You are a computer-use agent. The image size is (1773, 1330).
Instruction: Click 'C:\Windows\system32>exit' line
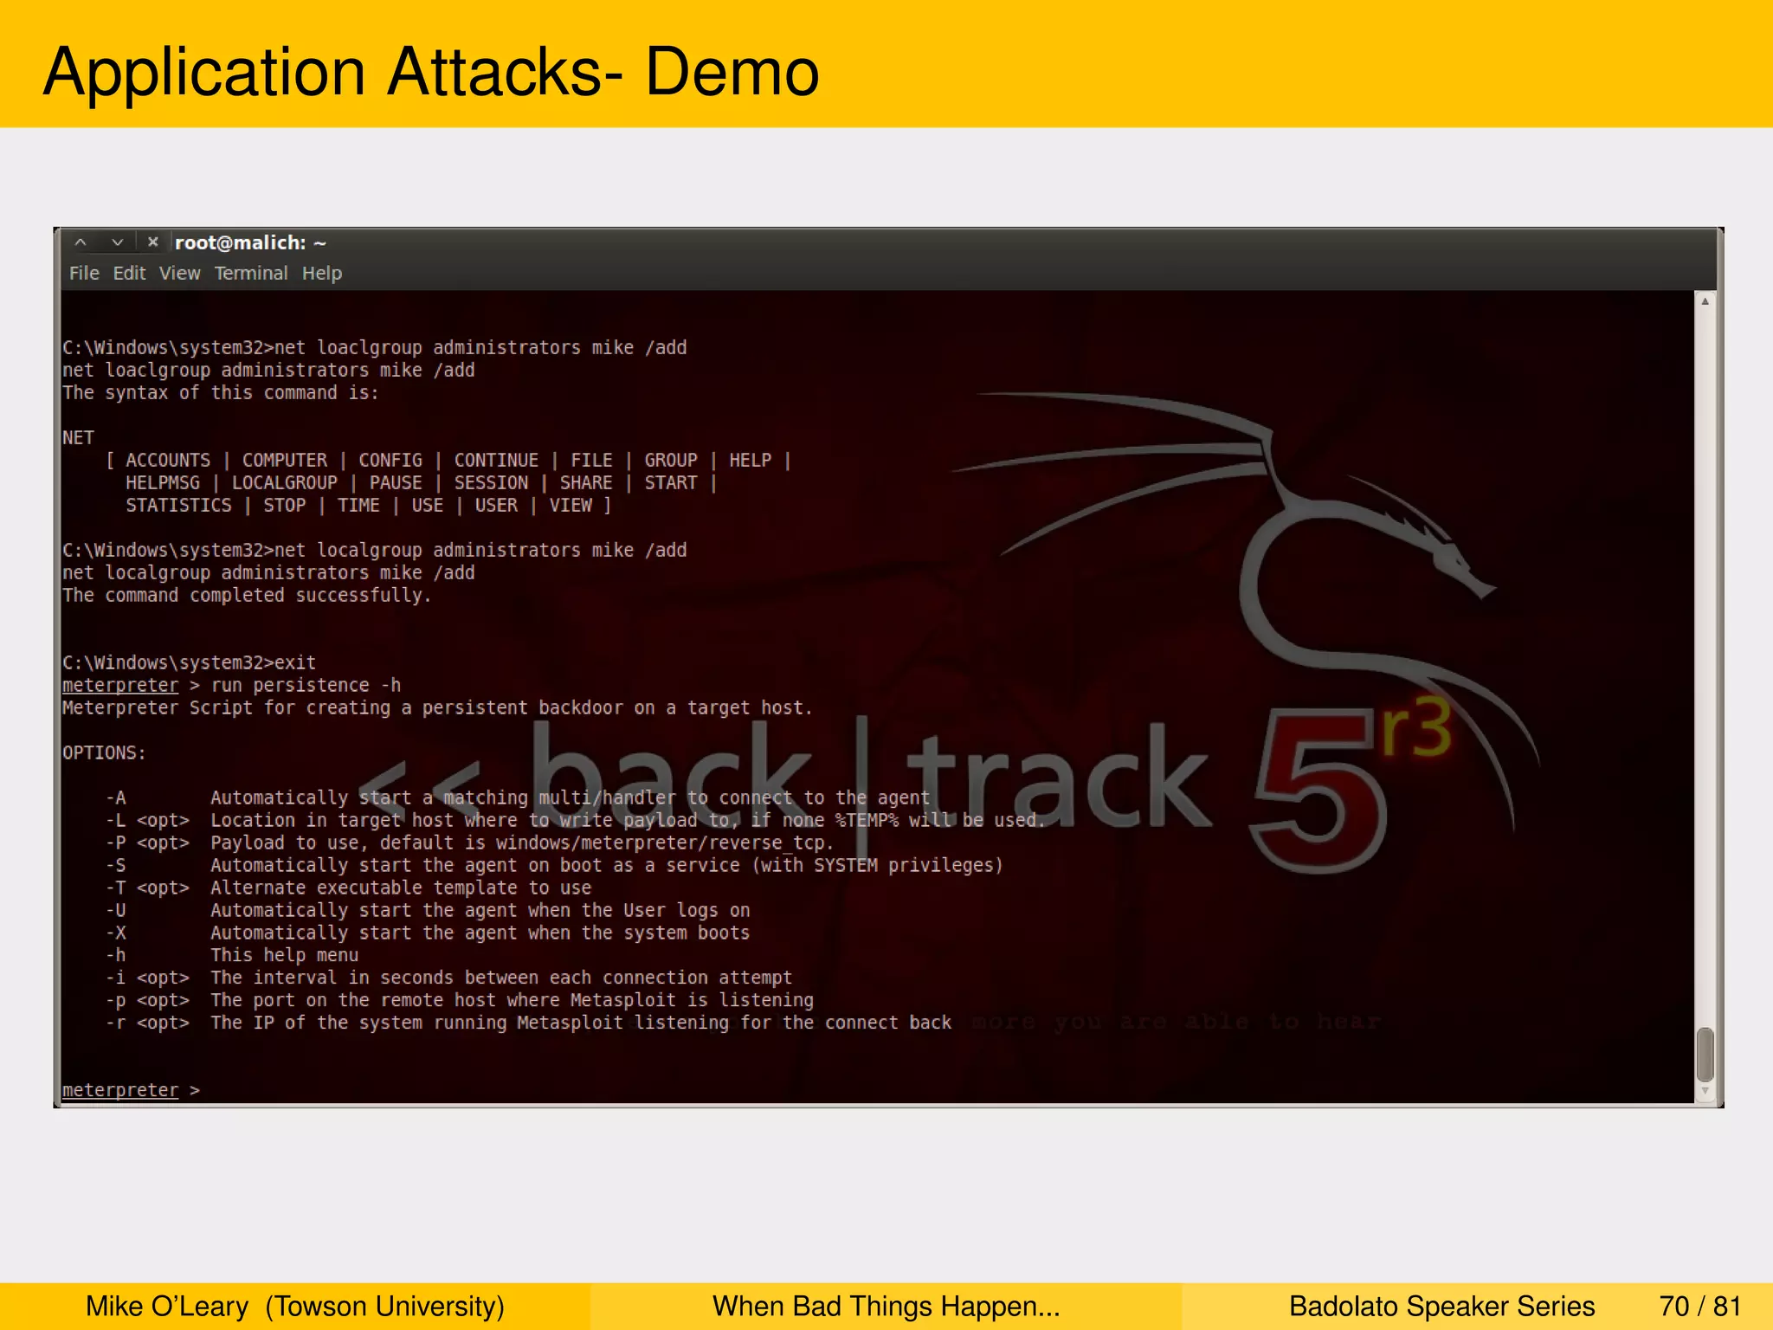[189, 662]
